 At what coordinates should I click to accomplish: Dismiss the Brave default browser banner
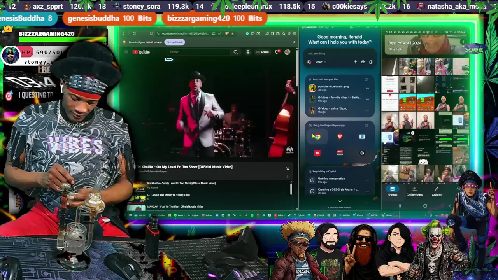click(294, 42)
